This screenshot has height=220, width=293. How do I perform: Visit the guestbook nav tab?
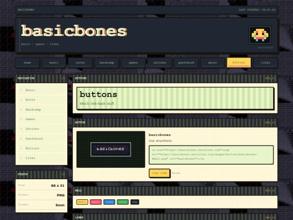[186, 62]
